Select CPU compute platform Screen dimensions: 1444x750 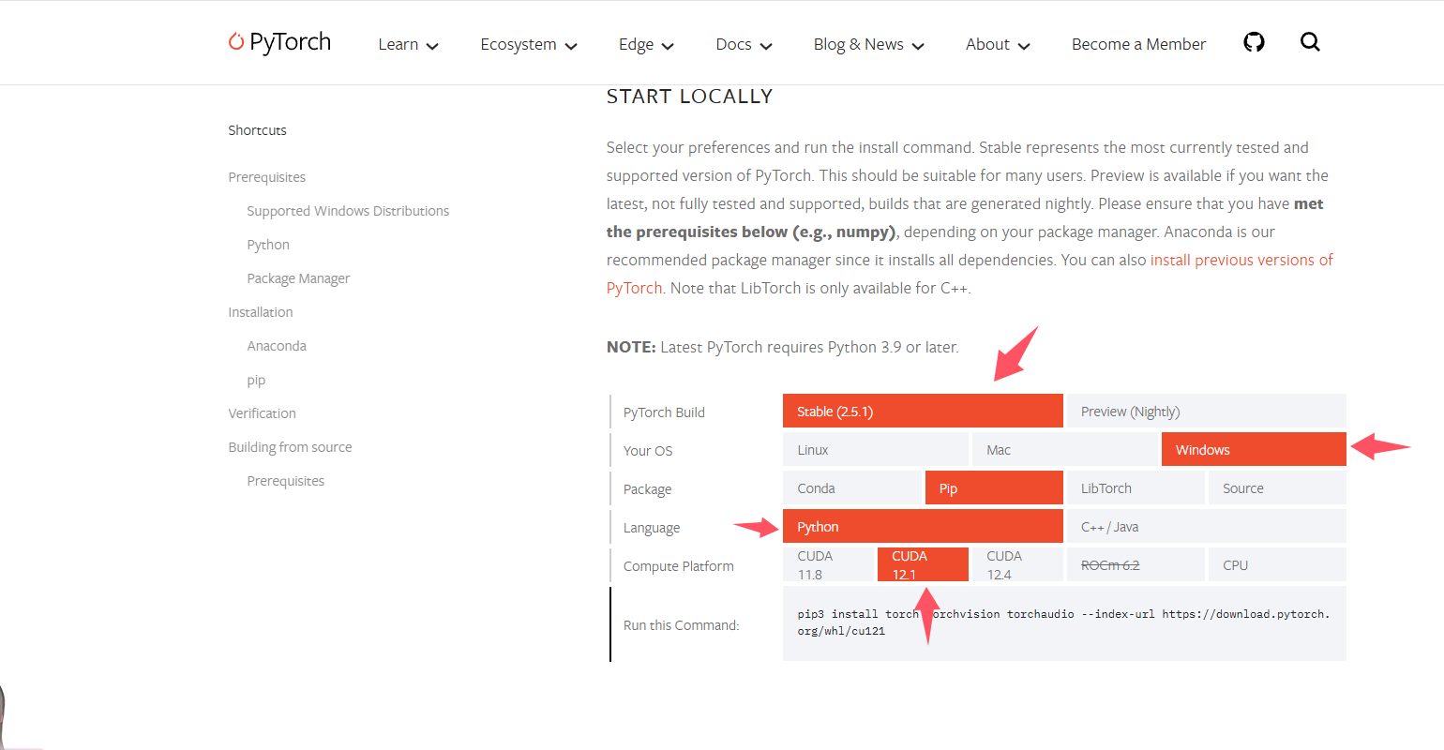(x=1277, y=564)
